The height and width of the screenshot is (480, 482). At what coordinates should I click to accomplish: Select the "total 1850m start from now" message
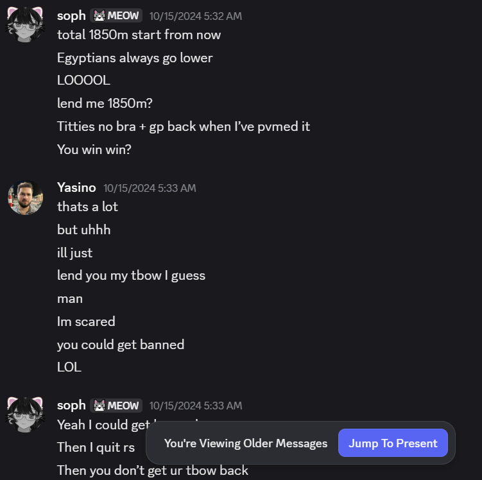139,35
